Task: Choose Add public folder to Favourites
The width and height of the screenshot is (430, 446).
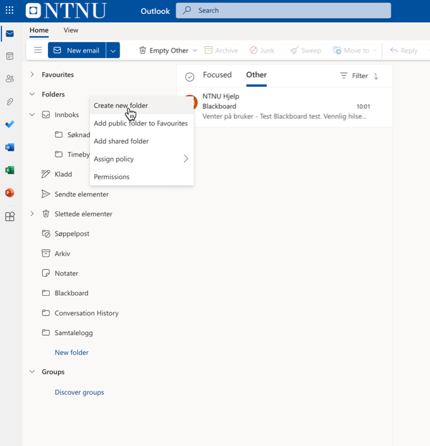Action: pos(142,123)
